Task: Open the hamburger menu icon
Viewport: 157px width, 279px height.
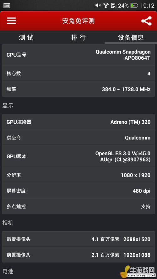Action: pos(11,21)
